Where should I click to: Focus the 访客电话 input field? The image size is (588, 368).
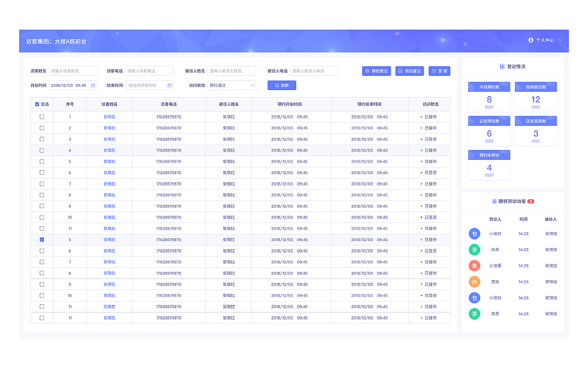pos(149,71)
